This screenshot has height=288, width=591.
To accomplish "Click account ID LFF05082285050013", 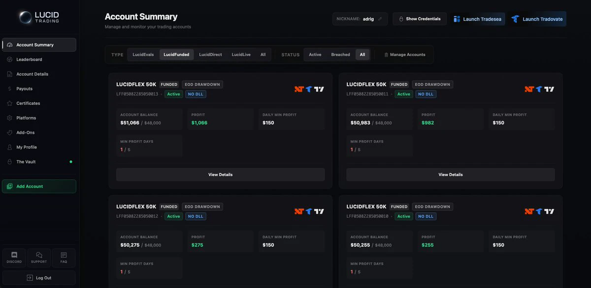I will point(137,94).
